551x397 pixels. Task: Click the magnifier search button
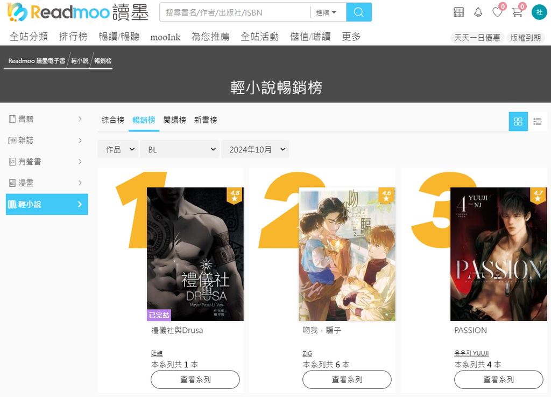tap(359, 12)
